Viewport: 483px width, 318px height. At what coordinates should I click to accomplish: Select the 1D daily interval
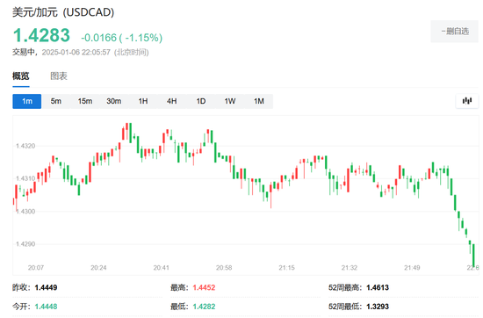point(201,101)
